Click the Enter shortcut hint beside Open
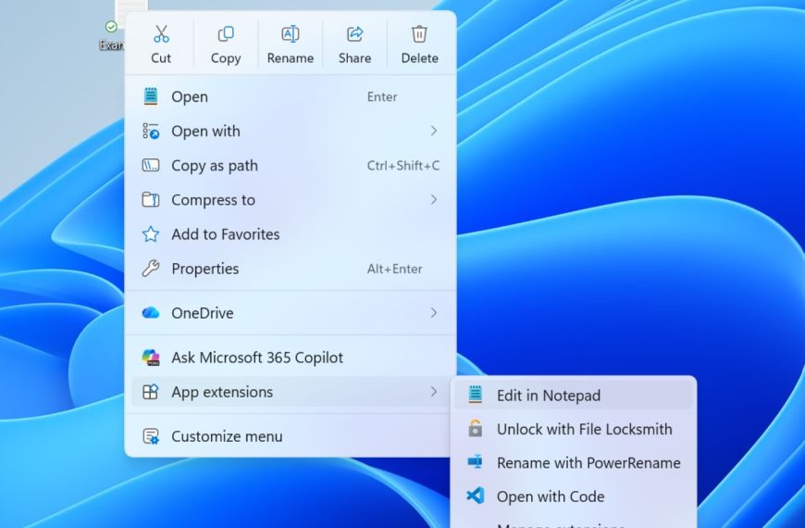 click(382, 96)
